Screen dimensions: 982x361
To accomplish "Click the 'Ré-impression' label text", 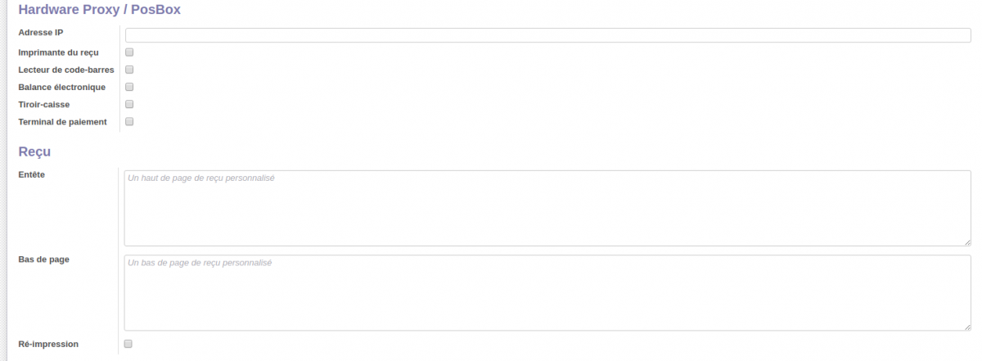I will click(x=48, y=345).
